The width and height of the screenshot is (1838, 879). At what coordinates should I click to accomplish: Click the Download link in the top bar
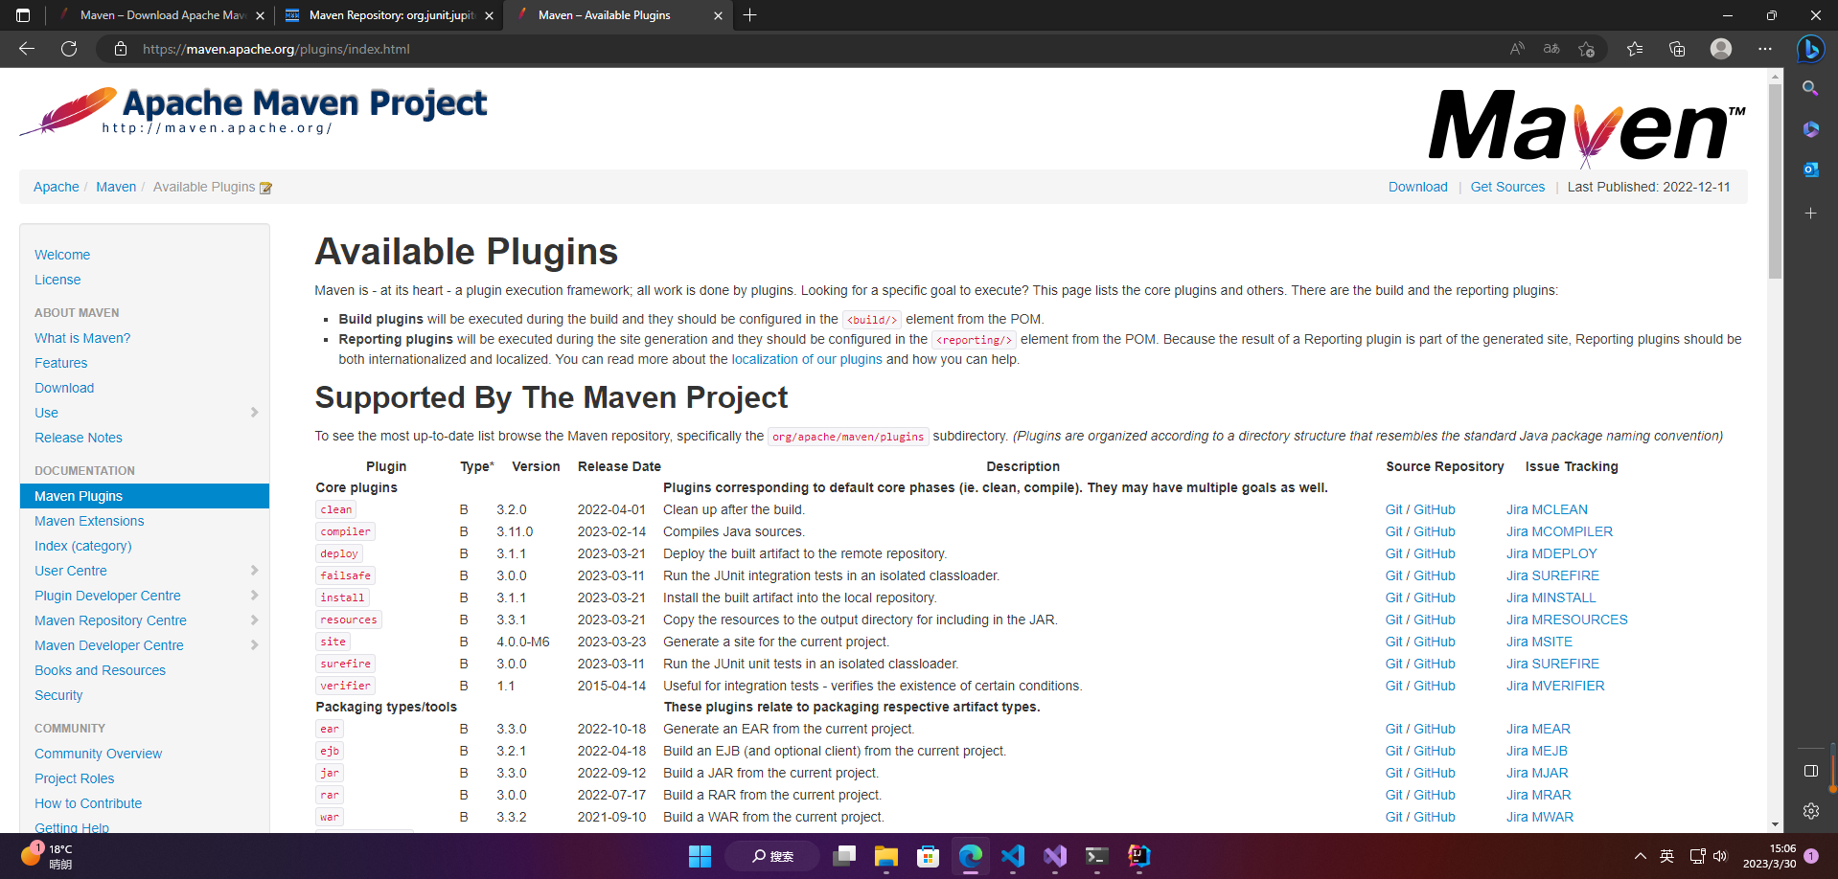coord(1417,187)
